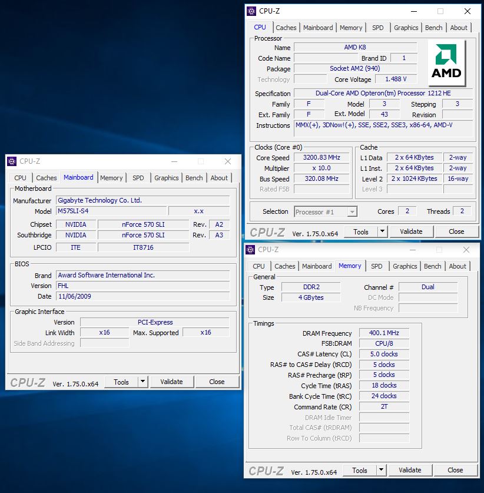Click the DRAM Frequency 400.1 MHz value
This screenshot has width=484, height=493.
coord(384,333)
